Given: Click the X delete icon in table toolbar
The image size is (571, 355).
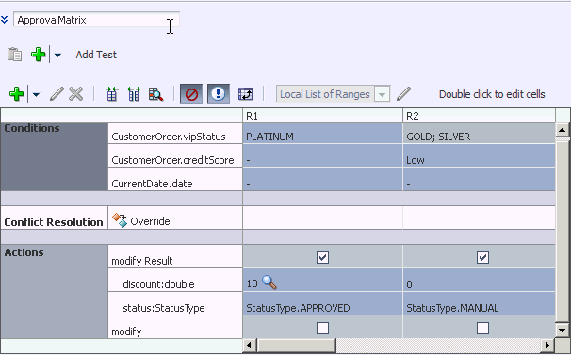Looking at the screenshot, I should pyautogui.click(x=75, y=94).
